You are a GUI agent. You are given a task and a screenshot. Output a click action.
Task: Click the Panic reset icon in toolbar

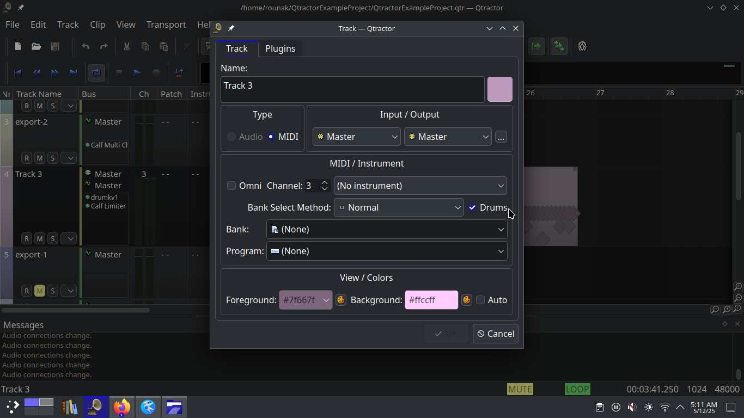pyautogui.click(x=582, y=46)
